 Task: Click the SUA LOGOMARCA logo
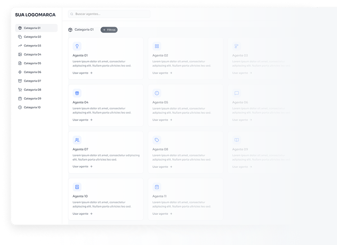pyautogui.click(x=35, y=15)
